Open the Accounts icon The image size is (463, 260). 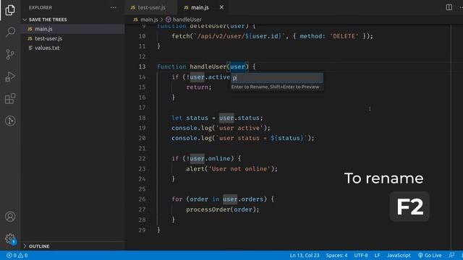point(10,217)
